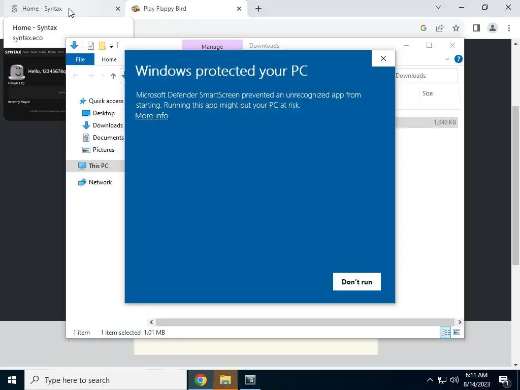The image size is (520, 390).
Task: Click the Forward arrow in File Explorer
Action: point(90,76)
